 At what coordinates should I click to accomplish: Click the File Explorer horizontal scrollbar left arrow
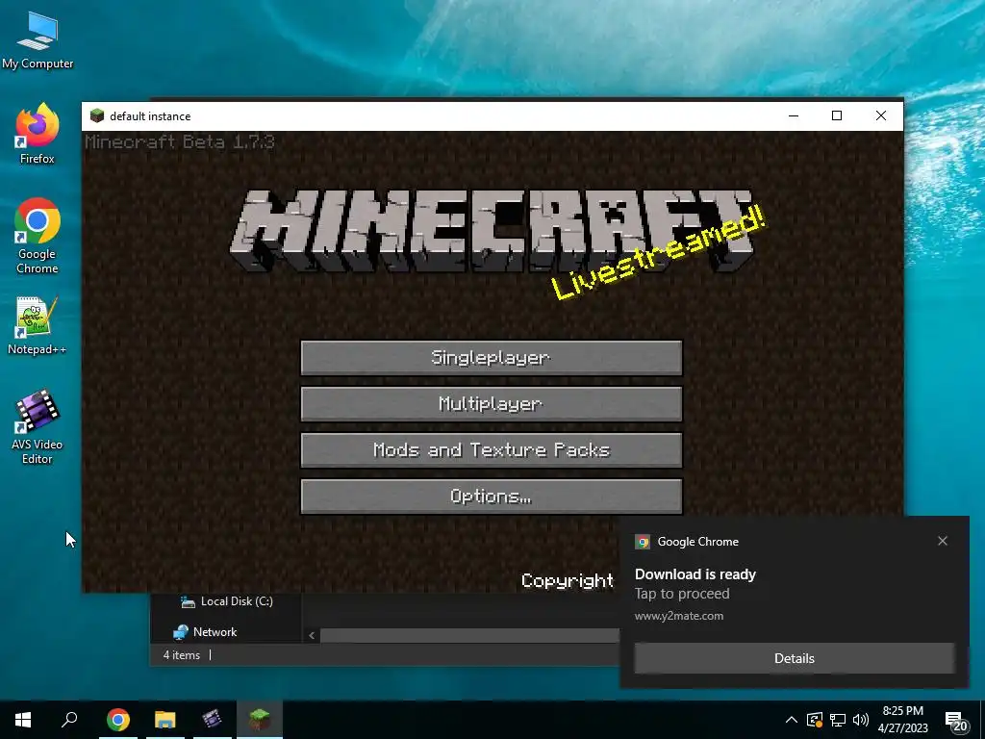pyautogui.click(x=312, y=635)
